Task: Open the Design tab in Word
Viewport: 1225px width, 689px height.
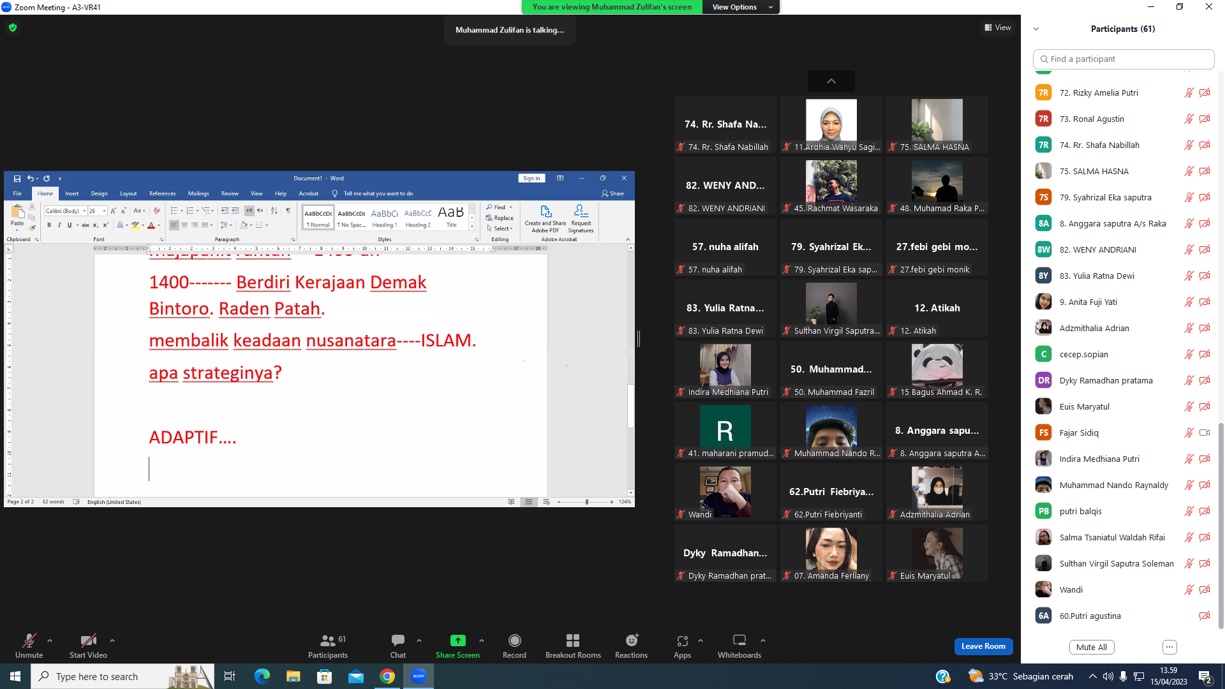Action: pos(99,193)
